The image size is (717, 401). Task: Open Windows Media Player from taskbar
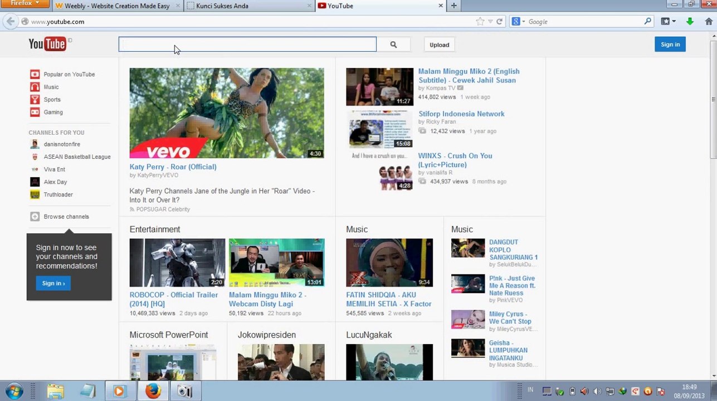[x=119, y=392]
